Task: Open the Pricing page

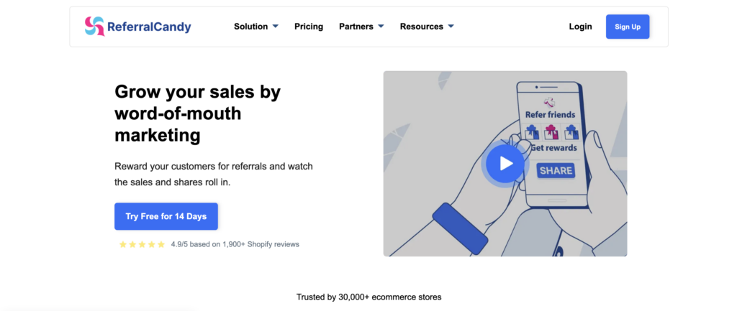Action: click(x=309, y=27)
